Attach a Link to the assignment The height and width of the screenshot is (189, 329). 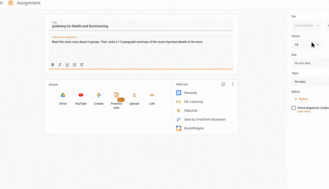pos(152,95)
